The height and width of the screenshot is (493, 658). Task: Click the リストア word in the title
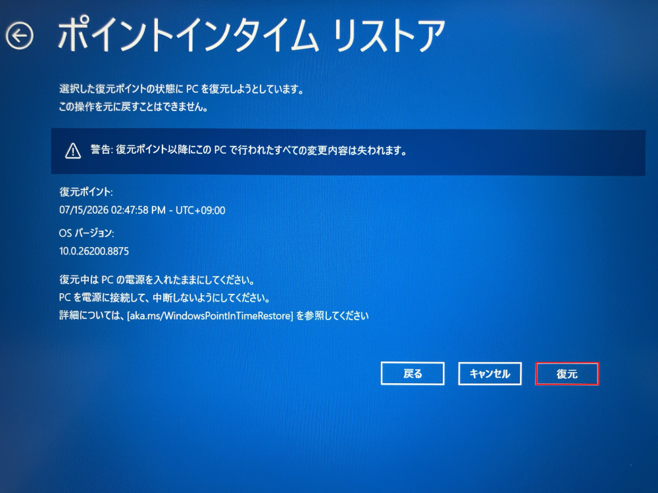(x=389, y=35)
